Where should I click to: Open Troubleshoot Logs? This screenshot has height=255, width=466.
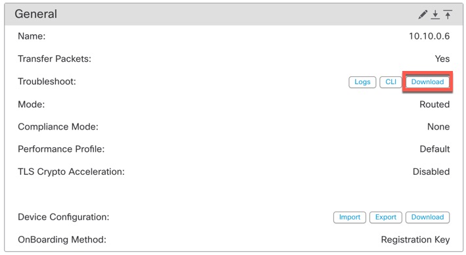coord(362,82)
